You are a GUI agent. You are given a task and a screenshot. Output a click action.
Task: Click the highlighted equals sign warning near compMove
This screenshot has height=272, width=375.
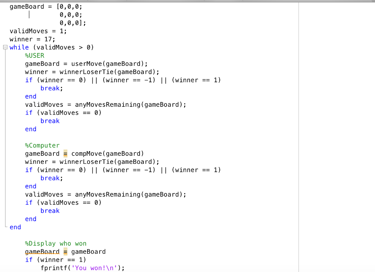(65, 154)
